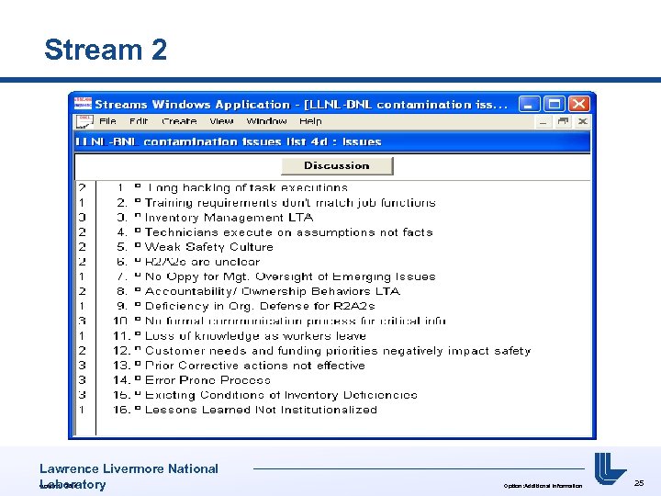Select 'No Oppy for Mgt. Oversight of Emerging Issues'
Viewport: 661px width, 496px height.
[290, 276]
